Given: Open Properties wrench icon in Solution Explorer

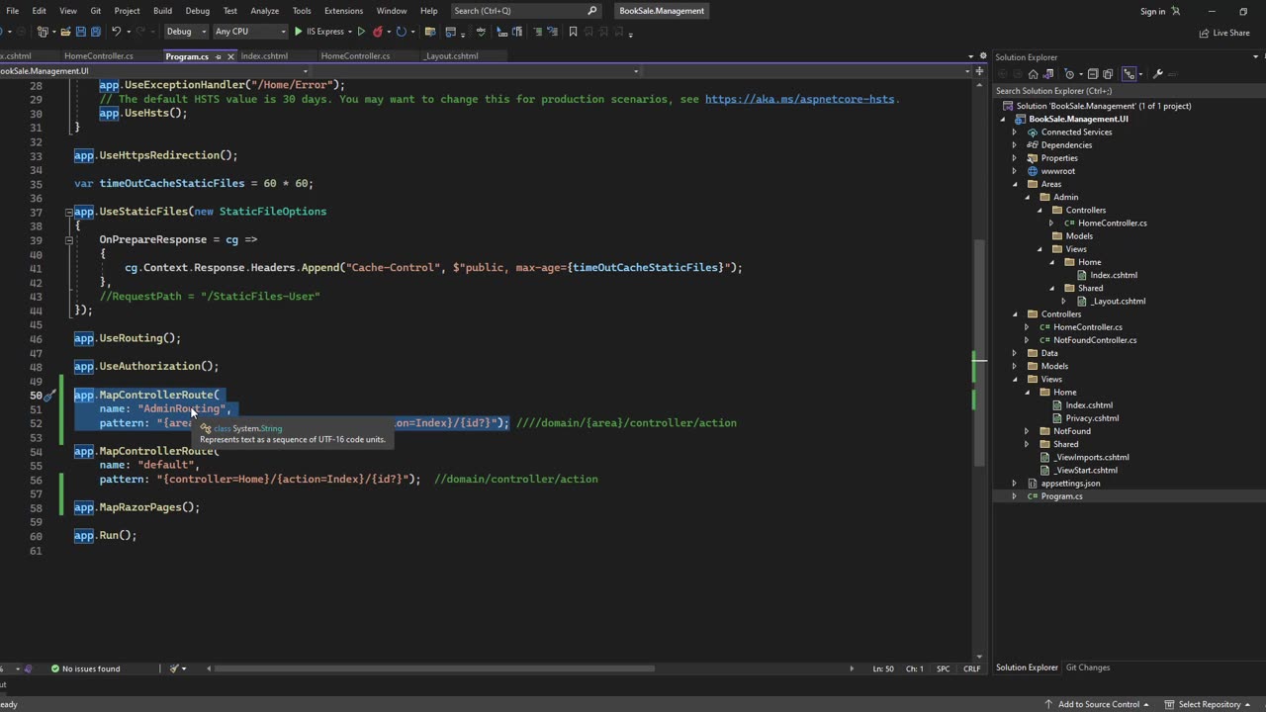Looking at the screenshot, I should [x=1157, y=74].
